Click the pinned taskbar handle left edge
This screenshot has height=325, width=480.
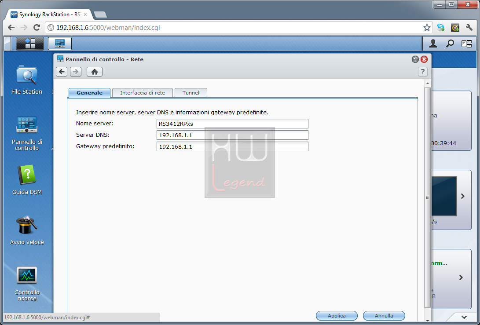click(7, 44)
